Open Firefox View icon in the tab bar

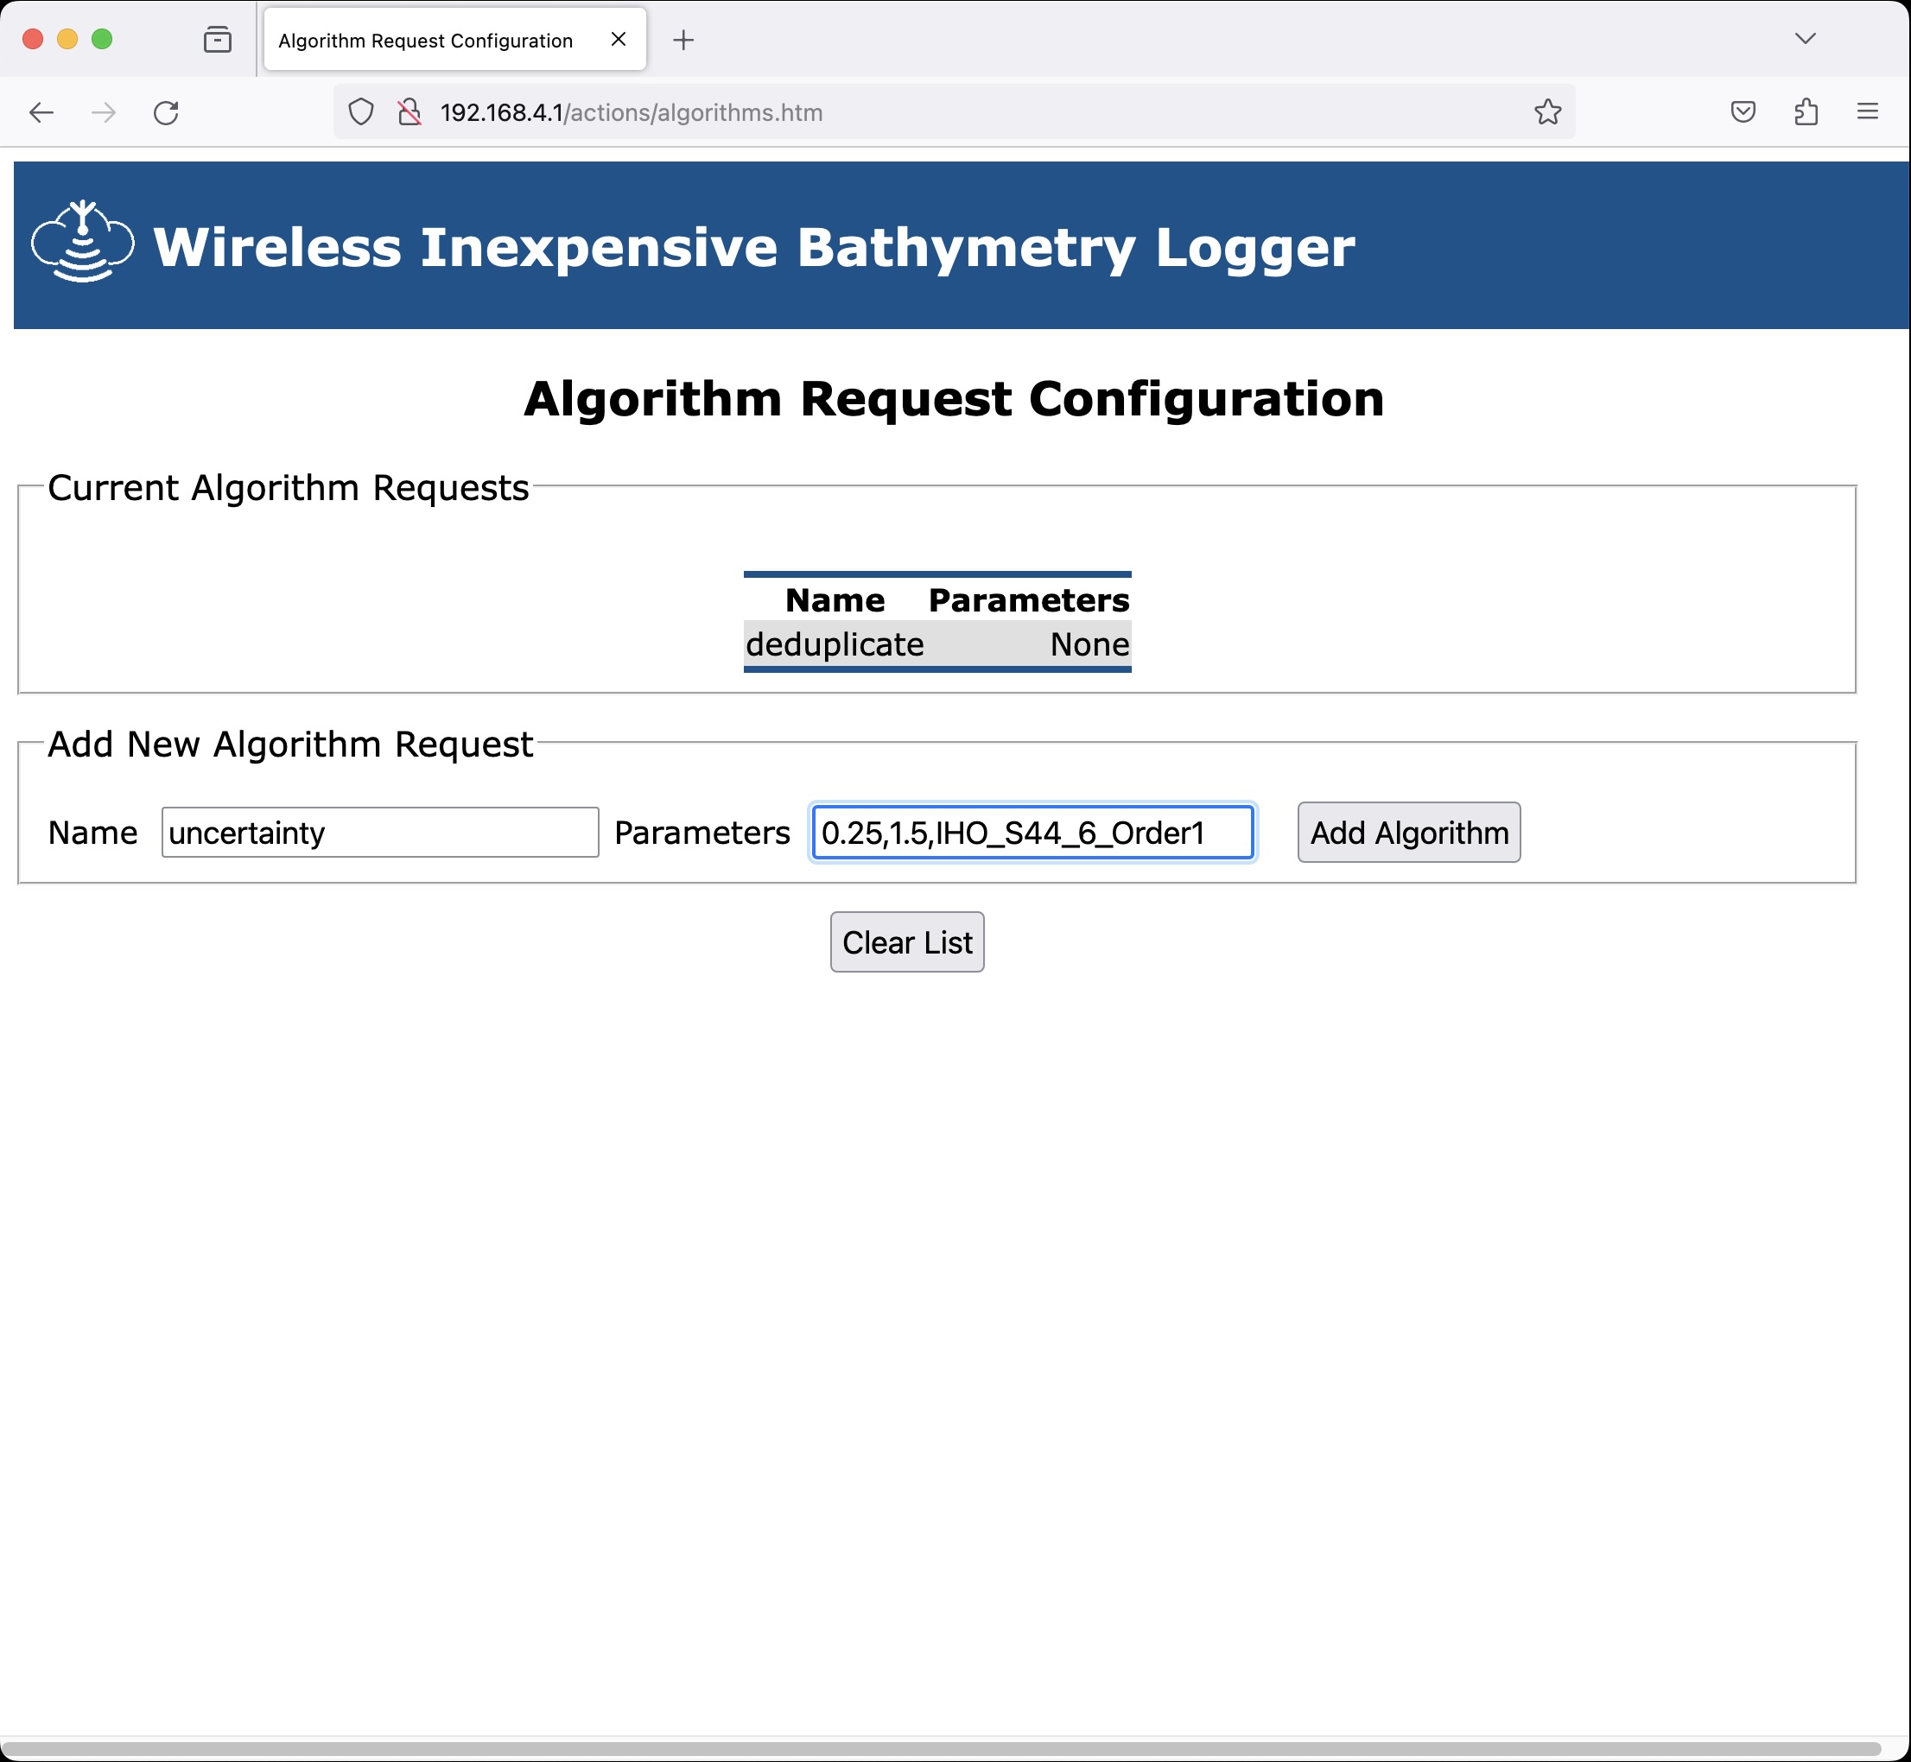(218, 39)
